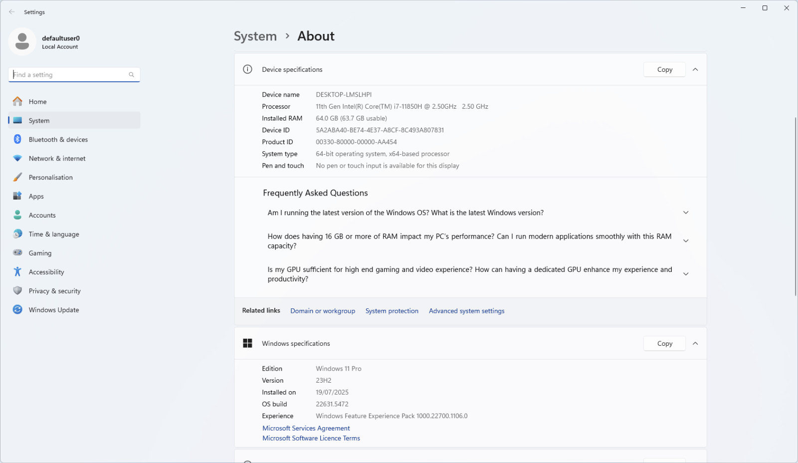Click the Apps icon in sidebar
This screenshot has height=463, width=798.
(17, 196)
